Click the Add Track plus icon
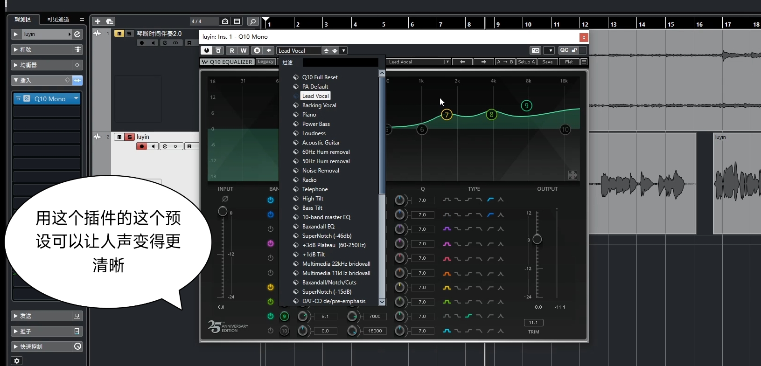 click(x=98, y=21)
